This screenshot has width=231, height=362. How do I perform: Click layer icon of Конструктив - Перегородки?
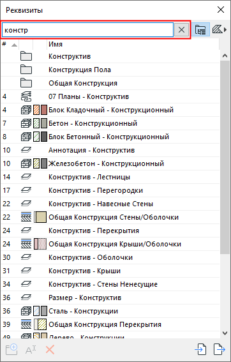pyautogui.click(x=26, y=190)
